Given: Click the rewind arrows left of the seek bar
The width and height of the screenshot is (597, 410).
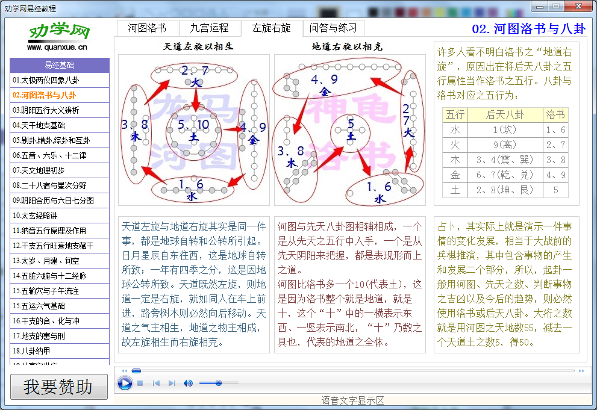Looking at the screenshot, I should tap(124, 371).
